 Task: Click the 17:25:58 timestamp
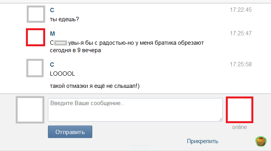[x=241, y=64]
